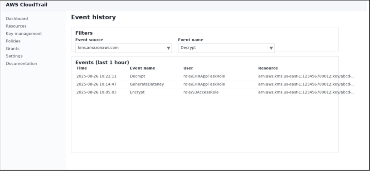Open the Event name dropdown
Screen dimensions: 371x171
(226, 48)
